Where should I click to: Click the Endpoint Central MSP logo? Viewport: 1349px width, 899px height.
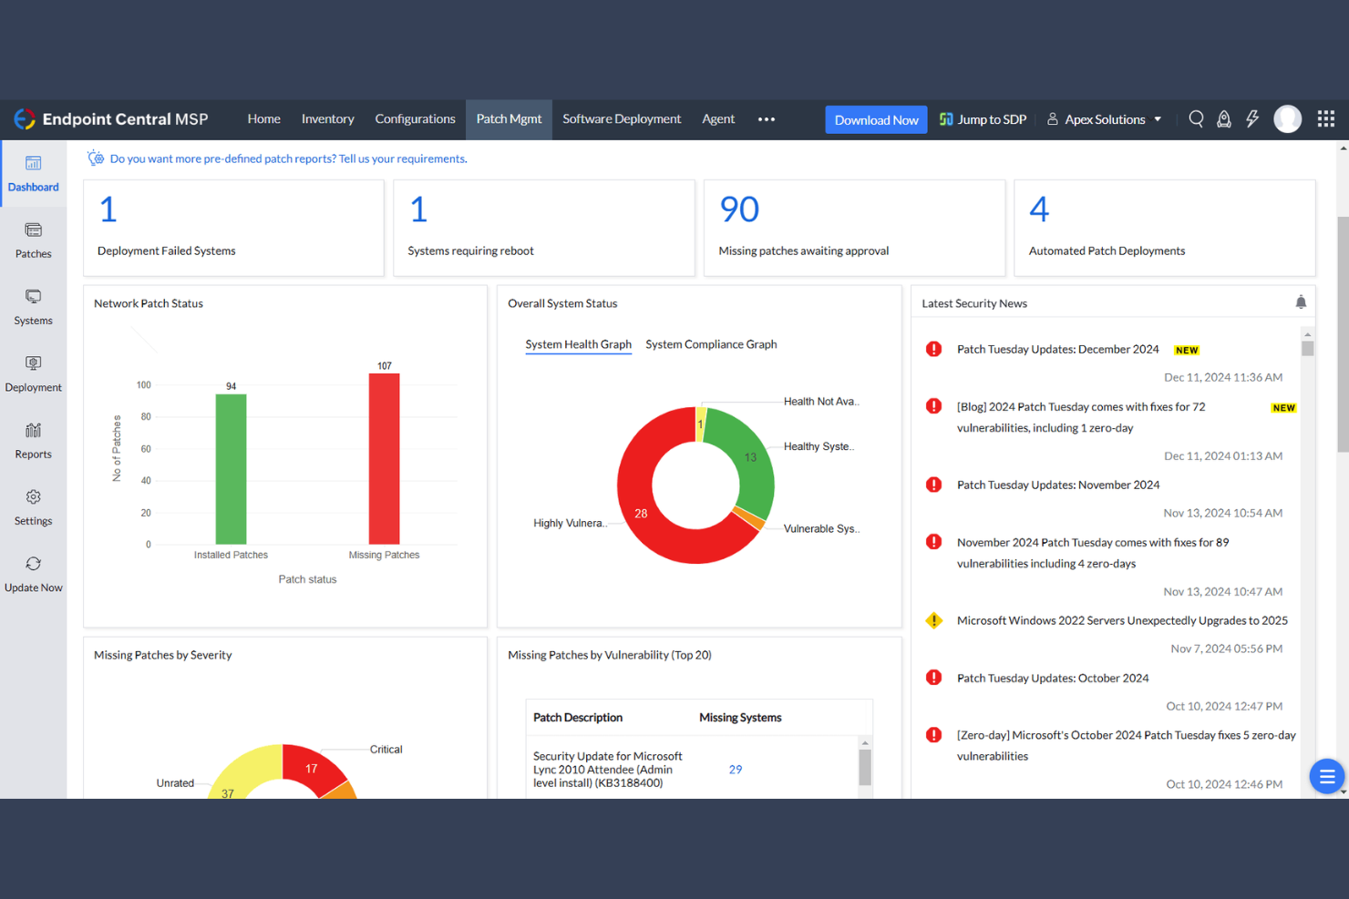[x=111, y=119]
